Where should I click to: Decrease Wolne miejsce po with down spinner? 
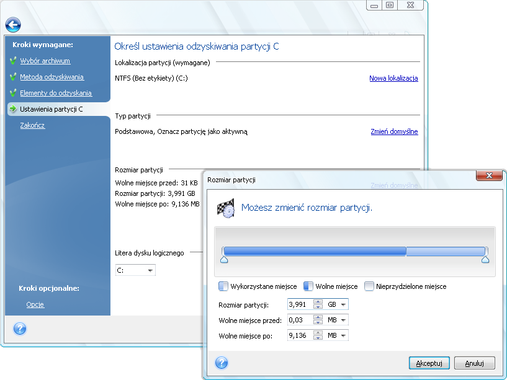pos(318,338)
